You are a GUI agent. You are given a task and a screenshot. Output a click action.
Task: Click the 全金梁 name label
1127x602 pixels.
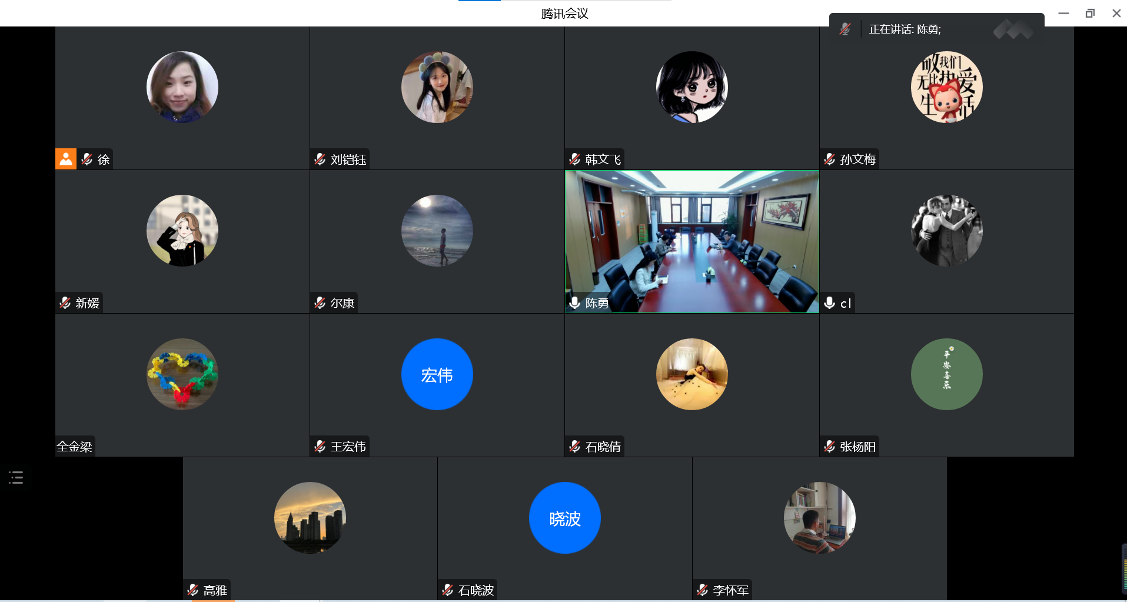coord(74,447)
